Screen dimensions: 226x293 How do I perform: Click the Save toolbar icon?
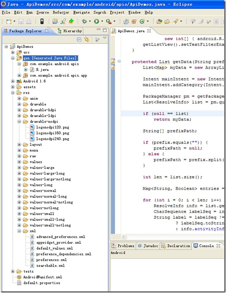pos(21,21)
